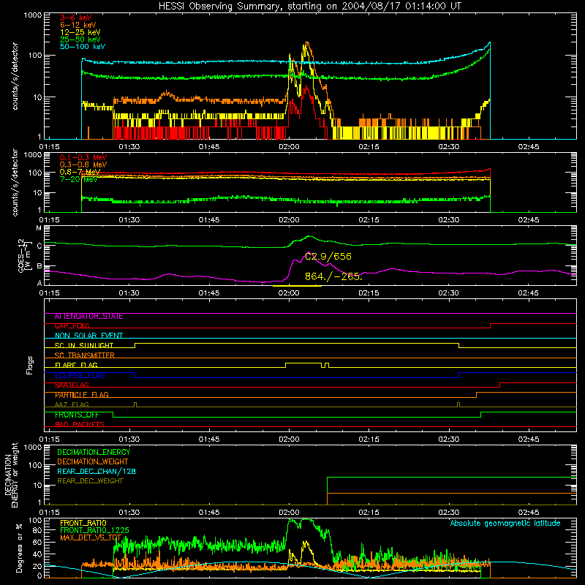Click the flare interval bar under GOES plot
The height and width of the screenshot is (585, 585).
pyautogui.click(x=297, y=286)
